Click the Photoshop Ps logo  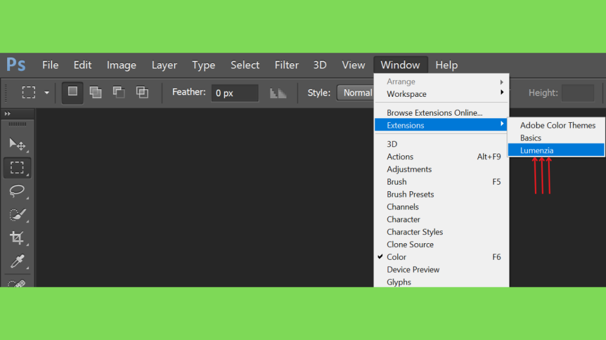coord(16,64)
